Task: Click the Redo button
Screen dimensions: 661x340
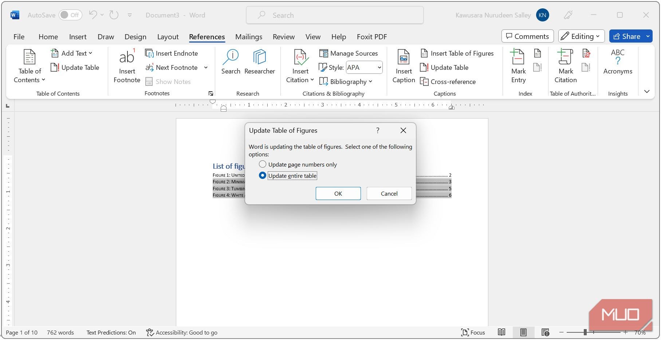Action: point(114,15)
